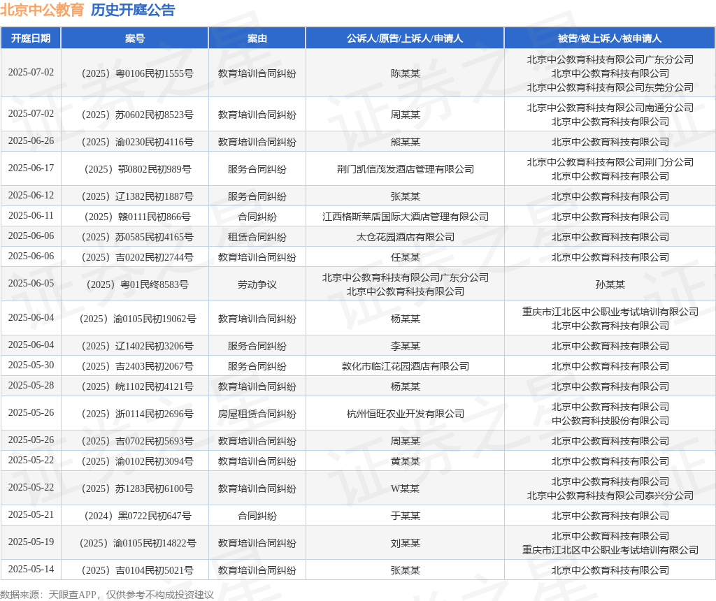716x601 pixels.
Task: Select case number (2025)吉2403民初2067号
Action: [x=138, y=366]
